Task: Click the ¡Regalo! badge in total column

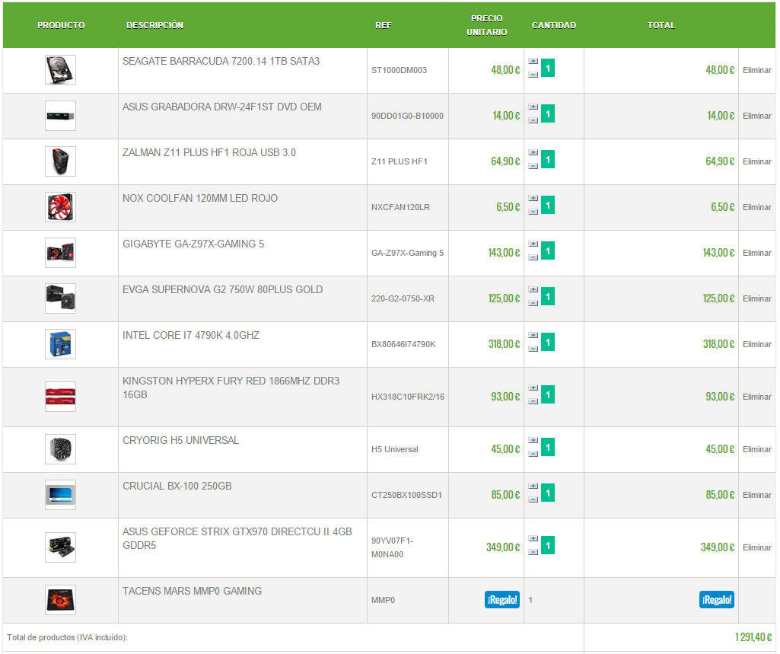Action: pyautogui.click(x=717, y=600)
